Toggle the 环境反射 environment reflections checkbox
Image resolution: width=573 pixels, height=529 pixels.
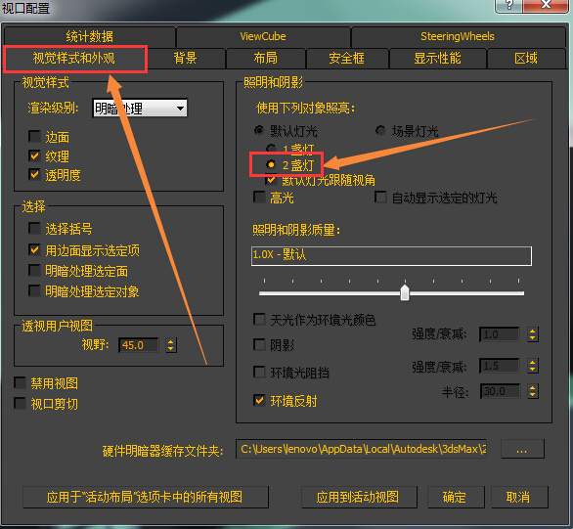tap(259, 400)
